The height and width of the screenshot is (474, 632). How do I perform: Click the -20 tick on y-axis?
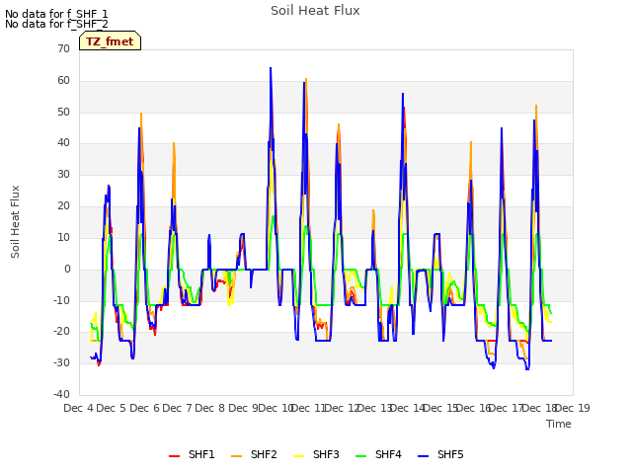point(62,332)
